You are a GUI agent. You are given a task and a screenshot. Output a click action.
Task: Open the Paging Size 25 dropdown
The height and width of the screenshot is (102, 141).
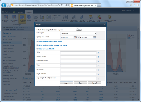[x=55, y=19]
